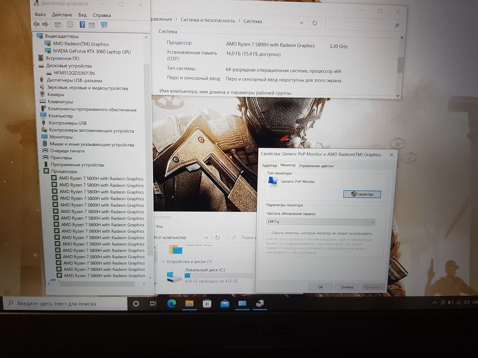The width and height of the screenshot is (478, 358).
Task: Click the Device Manager taskbar icon
Action: (x=260, y=303)
